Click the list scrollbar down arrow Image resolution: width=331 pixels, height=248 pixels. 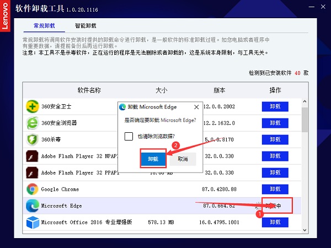point(305,230)
